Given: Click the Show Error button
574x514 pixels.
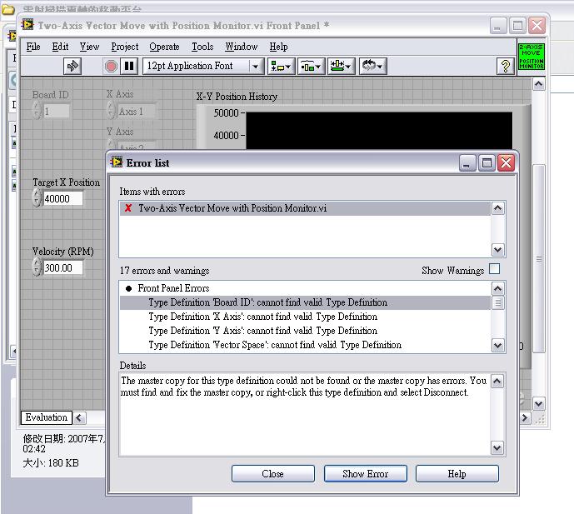Looking at the screenshot, I should coord(366,474).
